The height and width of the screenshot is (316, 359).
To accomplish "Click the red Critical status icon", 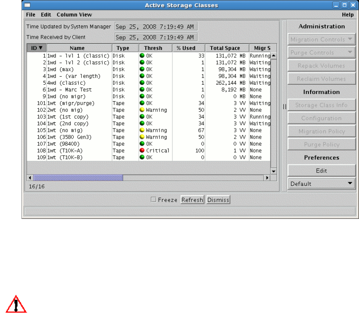I will coord(142,150).
